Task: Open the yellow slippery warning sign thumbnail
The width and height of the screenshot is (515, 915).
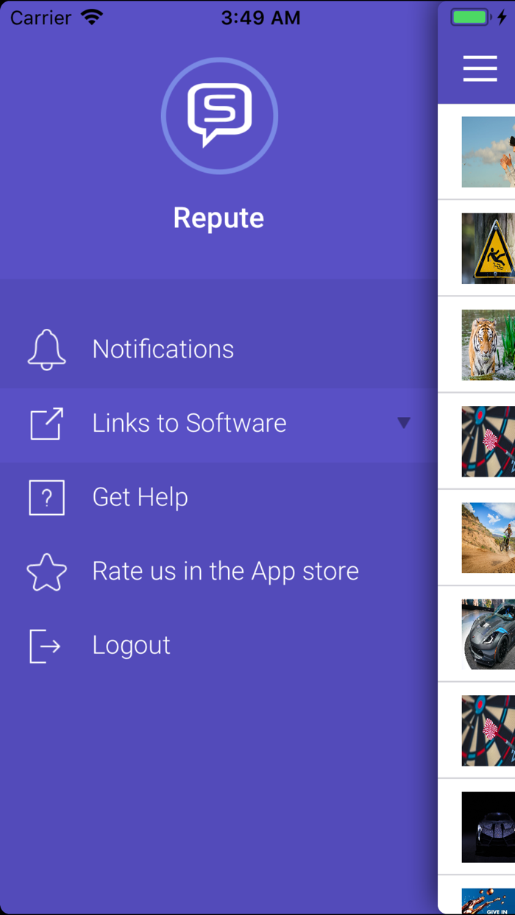Action: pyautogui.click(x=489, y=249)
